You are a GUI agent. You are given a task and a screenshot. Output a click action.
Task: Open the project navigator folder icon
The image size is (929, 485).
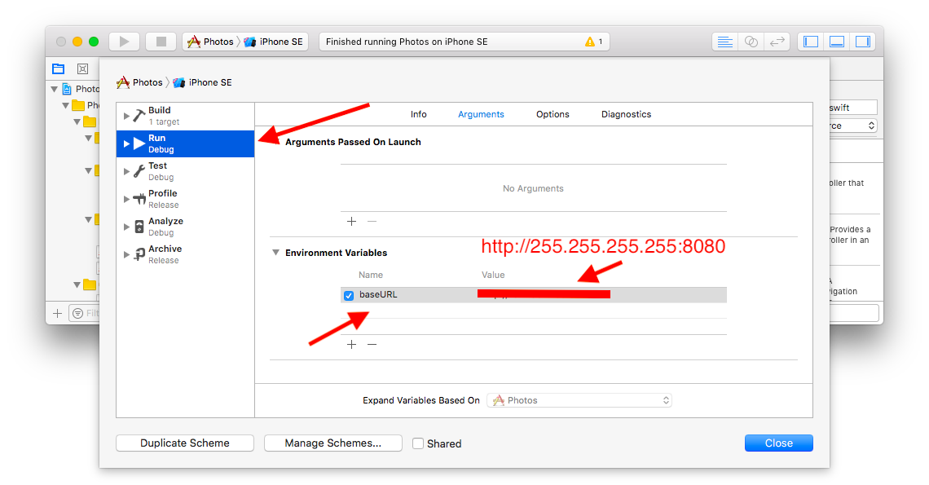tap(58, 68)
